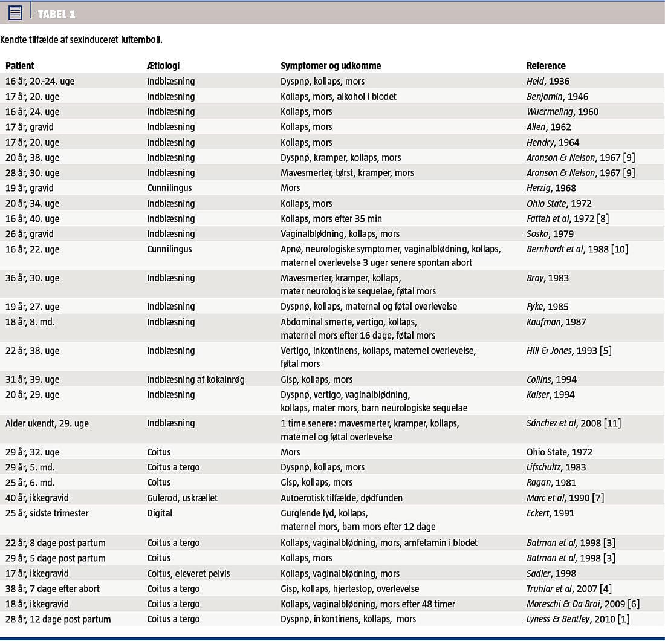Follow the Bernhardt et al, 1988 [10] citation
Viewport: 665px width, 641px height.
[x=577, y=249]
